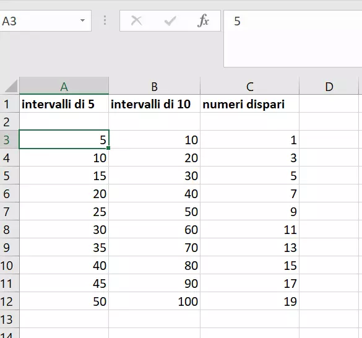The width and height of the screenshot is (362, 338).
Task: Click the formula bar's three-dot resize handle
Action: click(105, 20)
